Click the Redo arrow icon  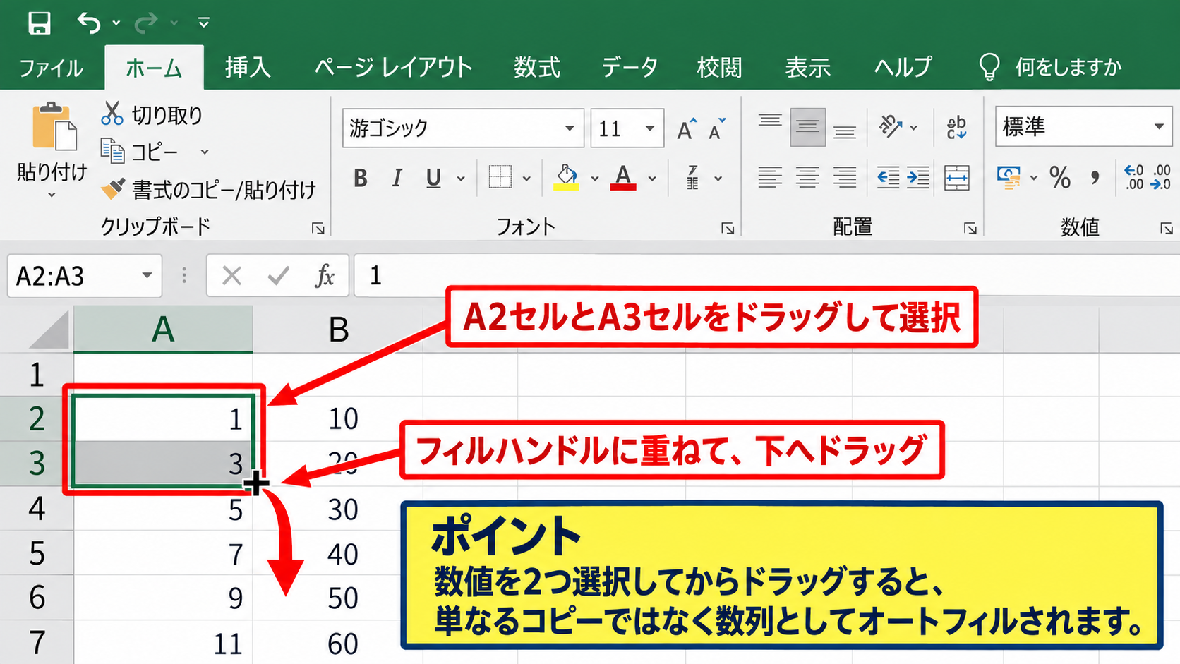[x=146, y=23]
